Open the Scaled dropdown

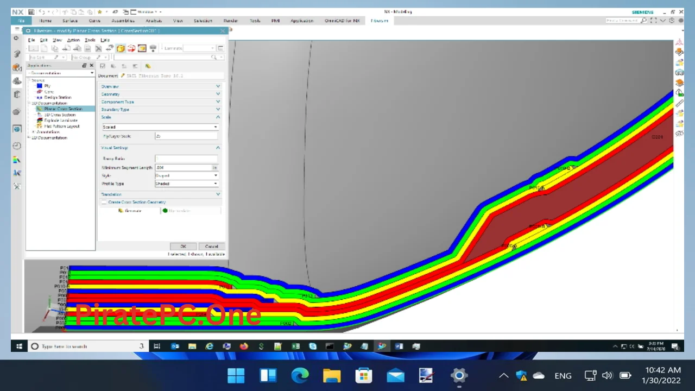[160, 127]
